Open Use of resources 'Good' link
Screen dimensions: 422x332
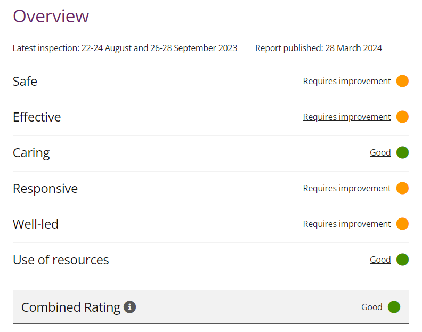(x=380, y=260)
